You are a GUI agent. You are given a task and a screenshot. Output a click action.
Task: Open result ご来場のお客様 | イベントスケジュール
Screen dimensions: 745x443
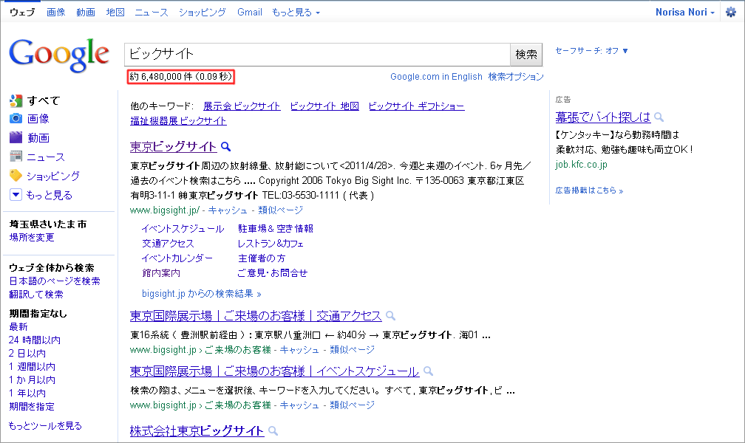pyautogui.click(x=275, y=371)
